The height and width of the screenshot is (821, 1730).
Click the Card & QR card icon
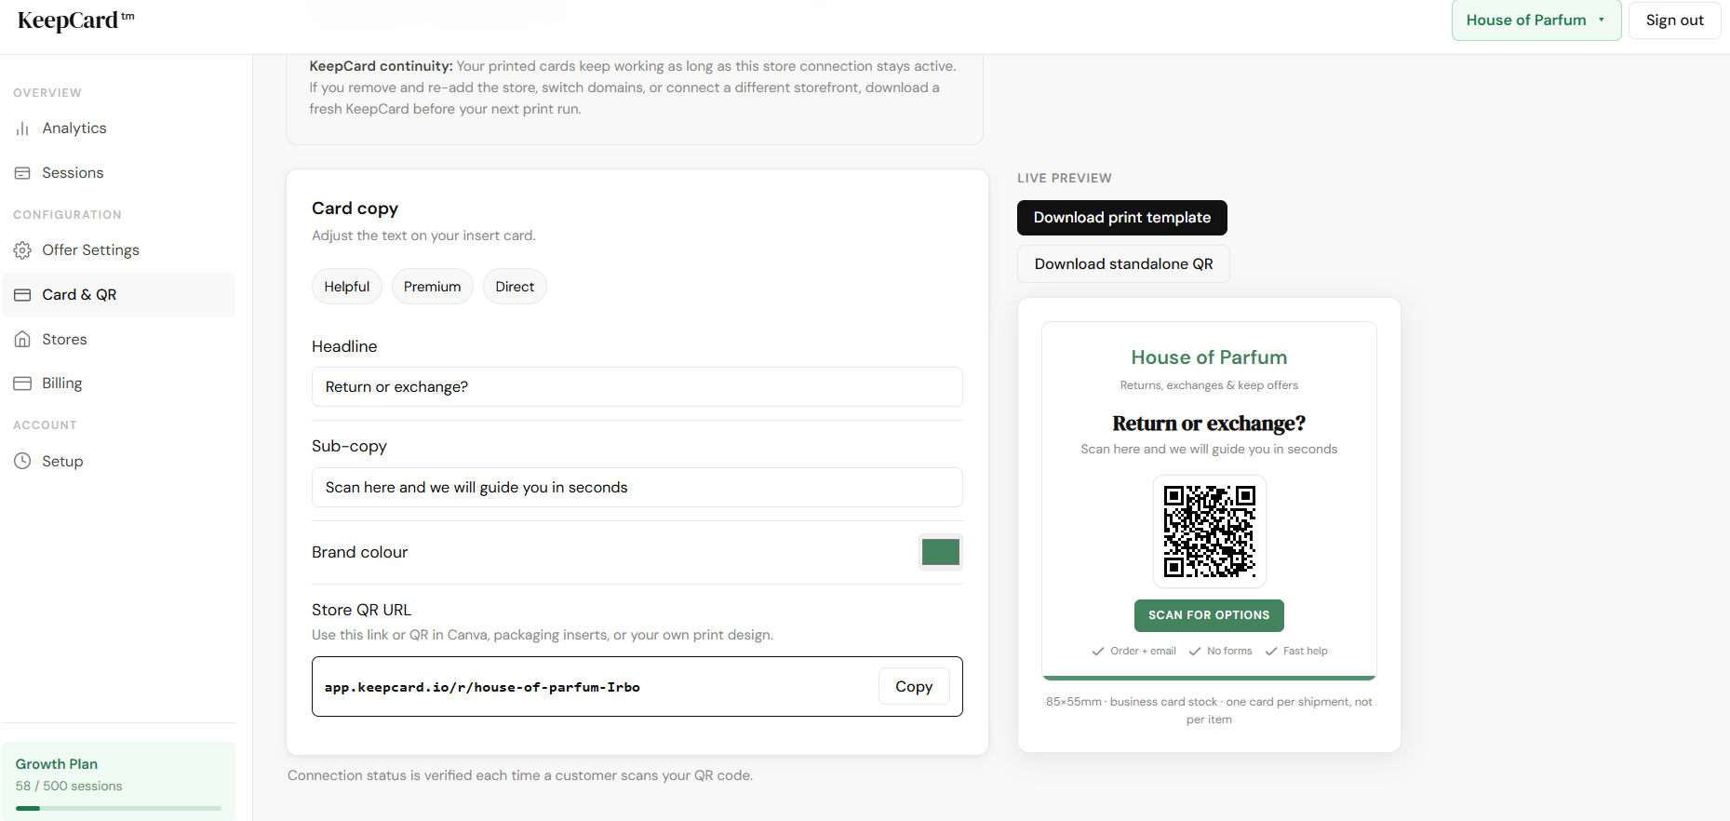pyautogui.click(x=22, y=295)
